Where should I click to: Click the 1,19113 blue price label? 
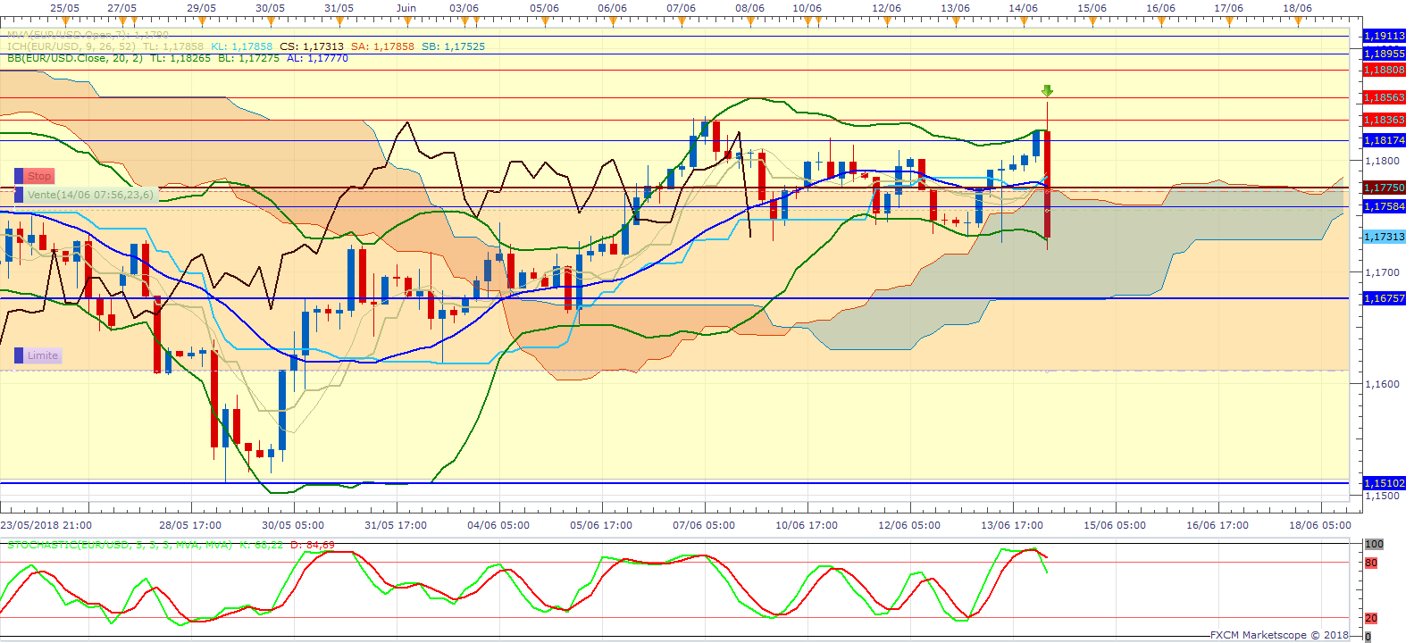point(1384,37)
